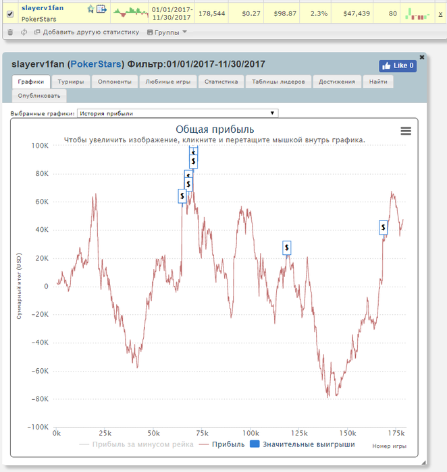Click the dollar win marker near the 60K level
This screenshot has width=447, height=472.
(182, 196)
